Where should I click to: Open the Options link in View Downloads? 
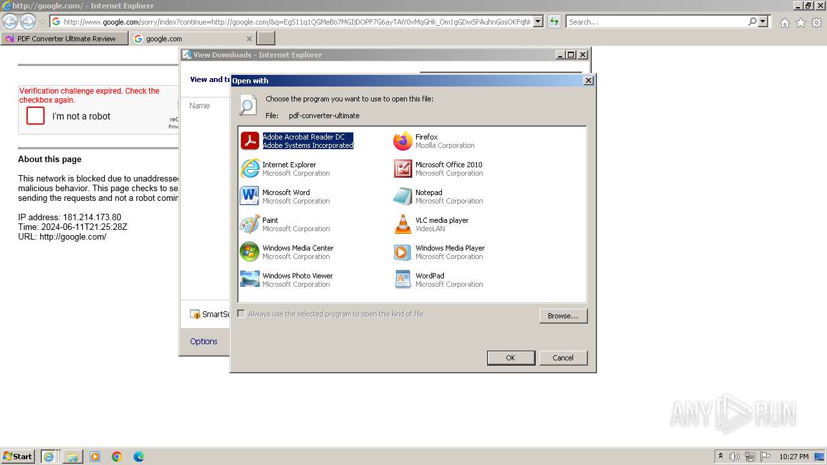click(204, 342)
